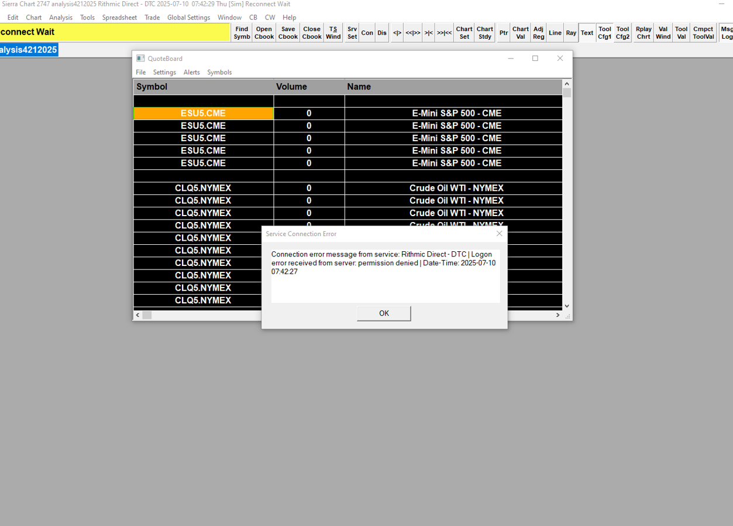This screenshot has height=526, width=733.
Task: Close chartbook using Close Cbook button
Action: (x=312, y=33)
